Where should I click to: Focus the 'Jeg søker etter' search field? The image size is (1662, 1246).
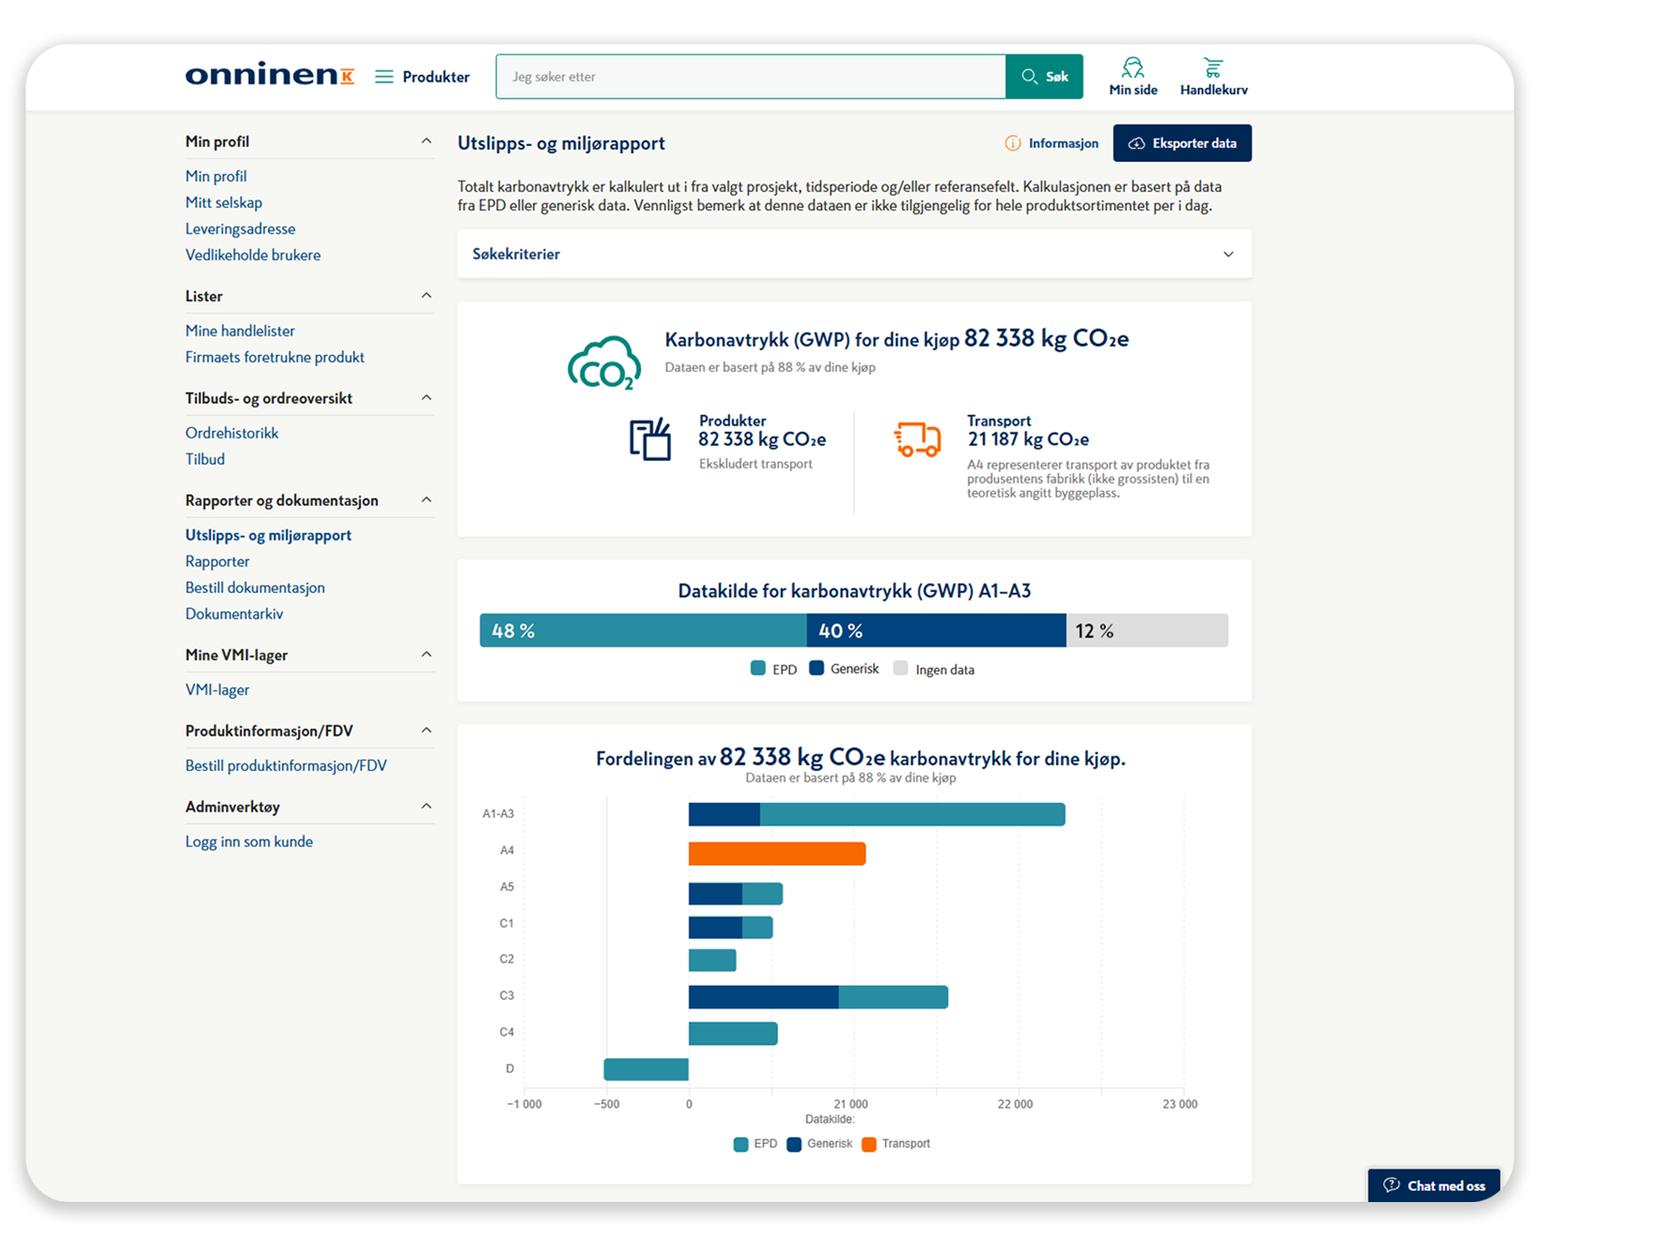750,77
